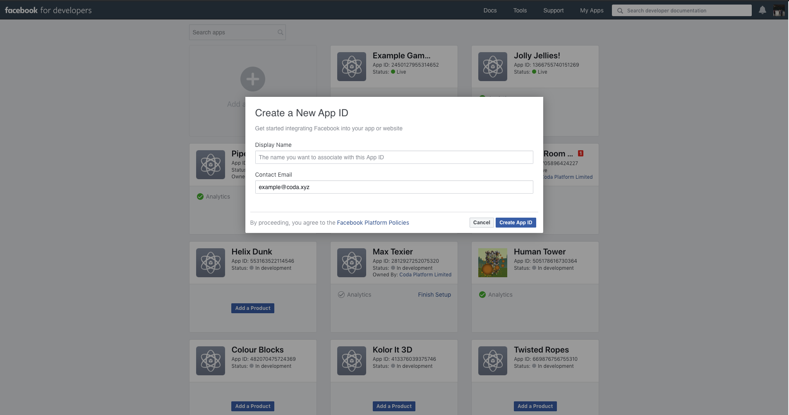Click the Pipe app atom icon
789x415 pixels.
(210, 165)
